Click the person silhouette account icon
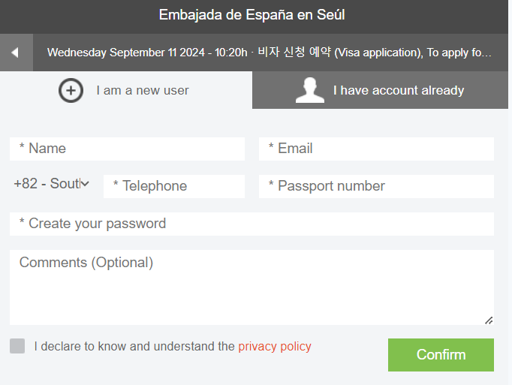Screen dimensions: 512x385 [x=310, y=91]
